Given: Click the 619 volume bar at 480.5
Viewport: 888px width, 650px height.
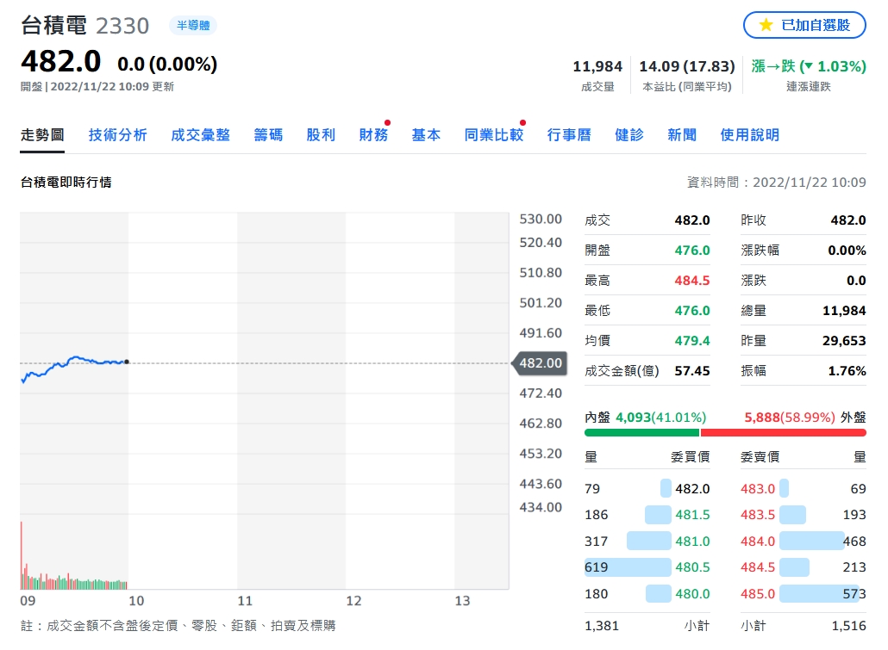Looking at the screenshot, I should tap(628, 566).
